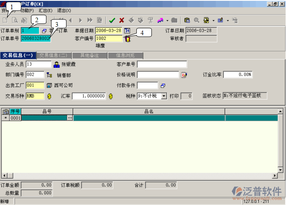
Task: Go to next record arrow
Action: [80, 20]
